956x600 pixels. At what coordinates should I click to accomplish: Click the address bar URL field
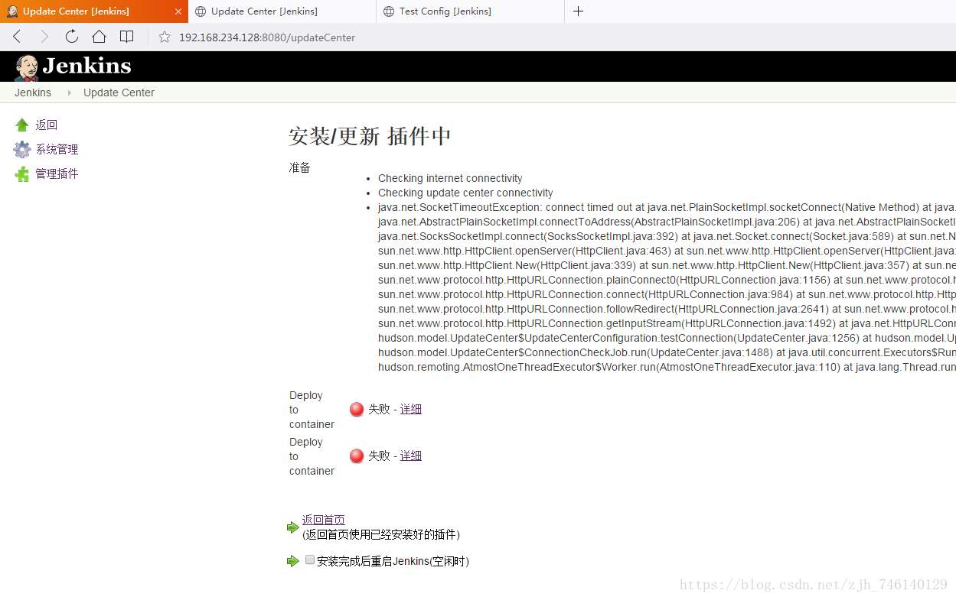coord(267,37)
